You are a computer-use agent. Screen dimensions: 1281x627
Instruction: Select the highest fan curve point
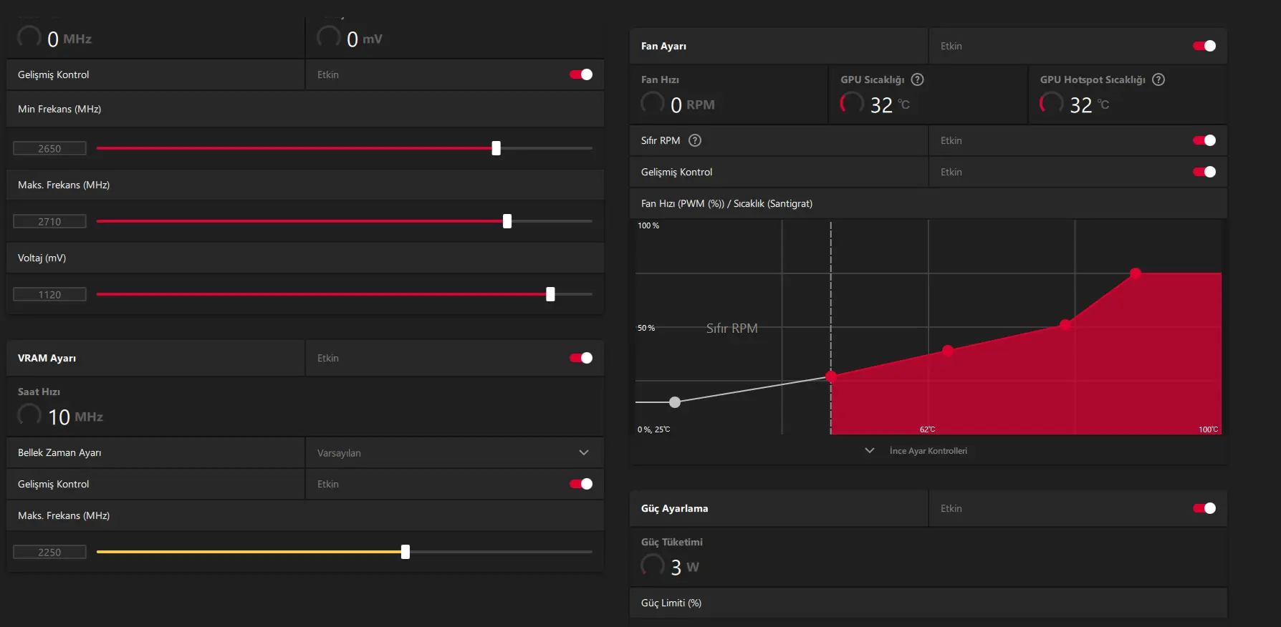[x=1136, y=273]
